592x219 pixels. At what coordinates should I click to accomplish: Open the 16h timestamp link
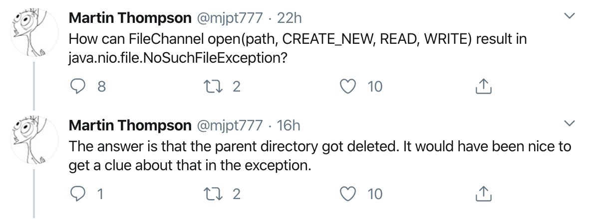289,125
